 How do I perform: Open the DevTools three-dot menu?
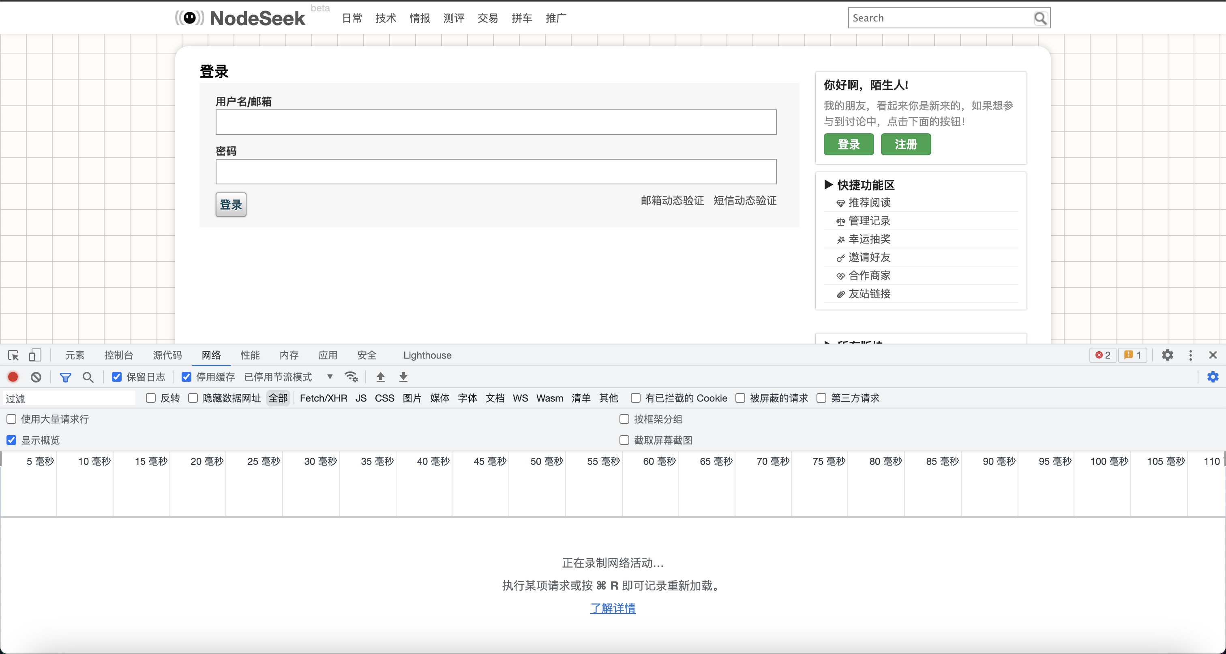click(1191, 355)
